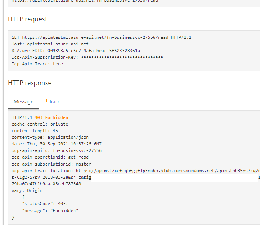Click the GET request URL line

101,38
